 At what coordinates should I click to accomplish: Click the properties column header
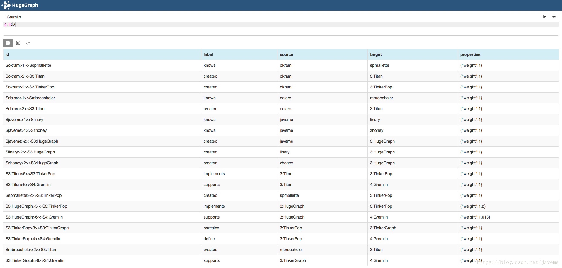click(508, 54)
